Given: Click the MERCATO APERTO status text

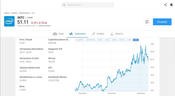Looking at the screenshot, I should pyautogui.click(x=44, y=26).
